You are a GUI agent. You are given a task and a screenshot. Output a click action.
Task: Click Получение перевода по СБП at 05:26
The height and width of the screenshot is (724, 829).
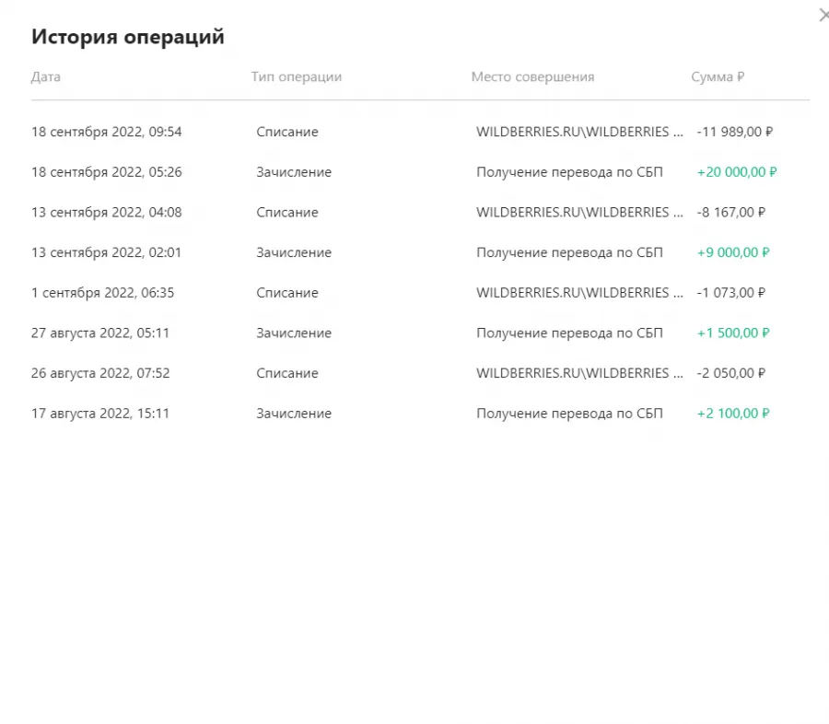[569, 172]
